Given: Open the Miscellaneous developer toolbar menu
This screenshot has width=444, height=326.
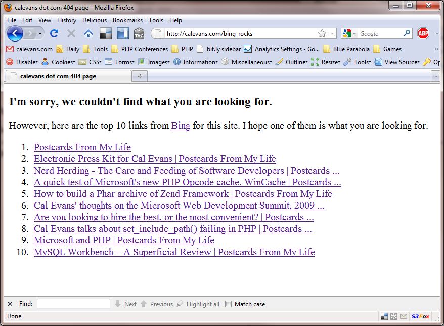Looking at the screenshot, I should point(246,62).
